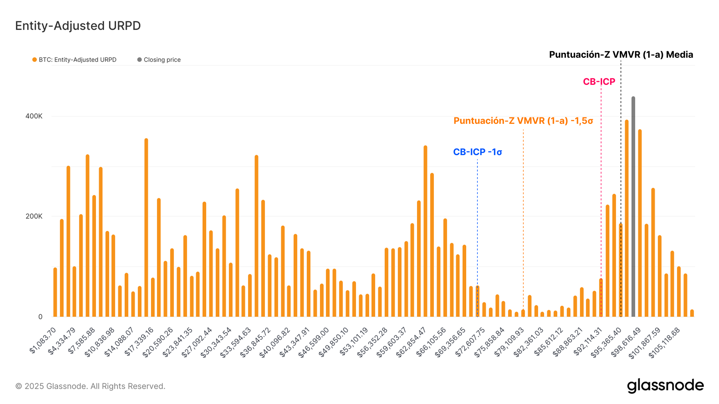719x404 pixels.
Task: Click the 200K y-axis label
Action: [34, 216]
